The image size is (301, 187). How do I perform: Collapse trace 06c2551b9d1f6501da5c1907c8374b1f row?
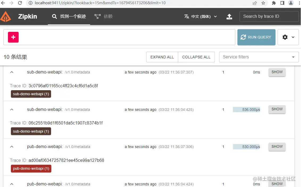[x=12, y=110]
